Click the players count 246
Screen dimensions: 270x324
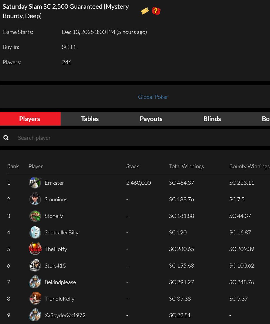[x=67, y=62]
